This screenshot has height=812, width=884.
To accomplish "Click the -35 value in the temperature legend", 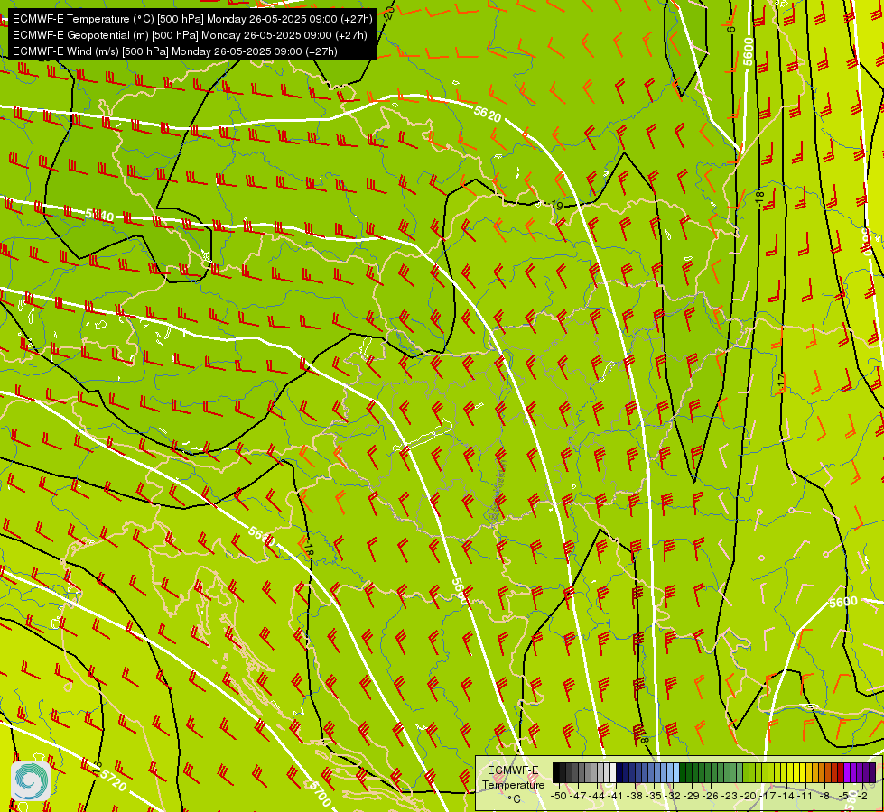I will [x=654, y=796].
